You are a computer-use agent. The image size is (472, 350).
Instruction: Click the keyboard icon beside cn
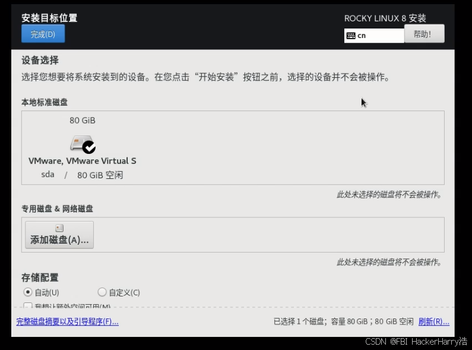point(351,36)
